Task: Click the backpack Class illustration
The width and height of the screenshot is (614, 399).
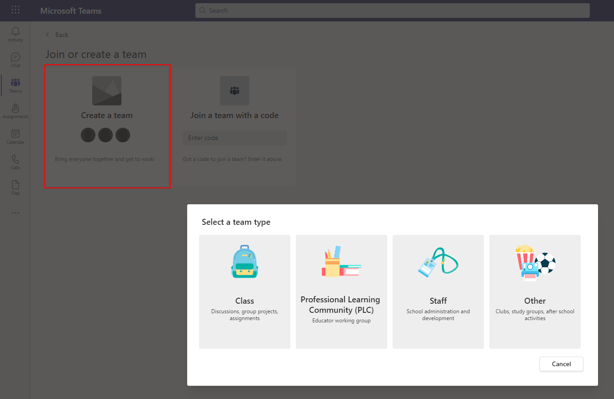Action: pyautogui.click(x=245, y=261)
